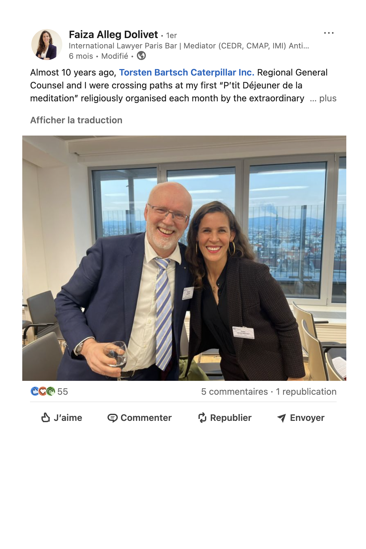
Task: Open Caterpillar Inc. company mention
Action: click(x=223, y=73)
